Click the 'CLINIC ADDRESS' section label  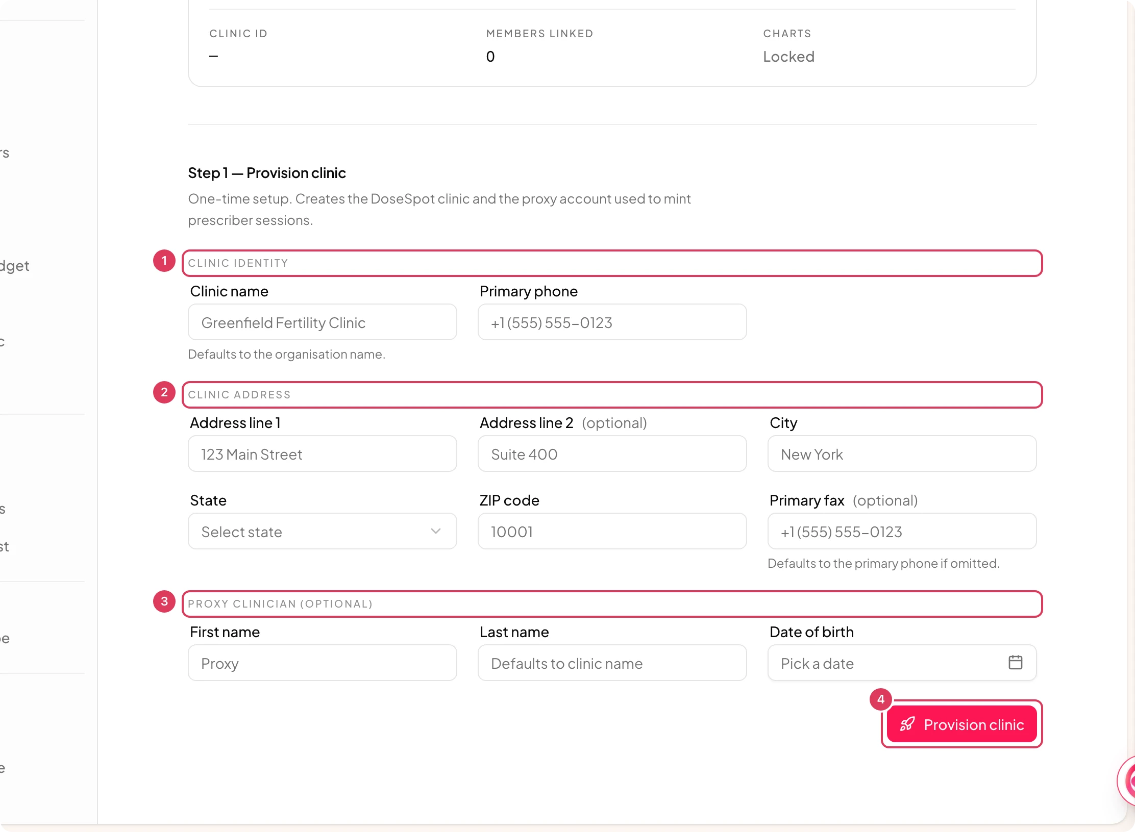[239, 395]
